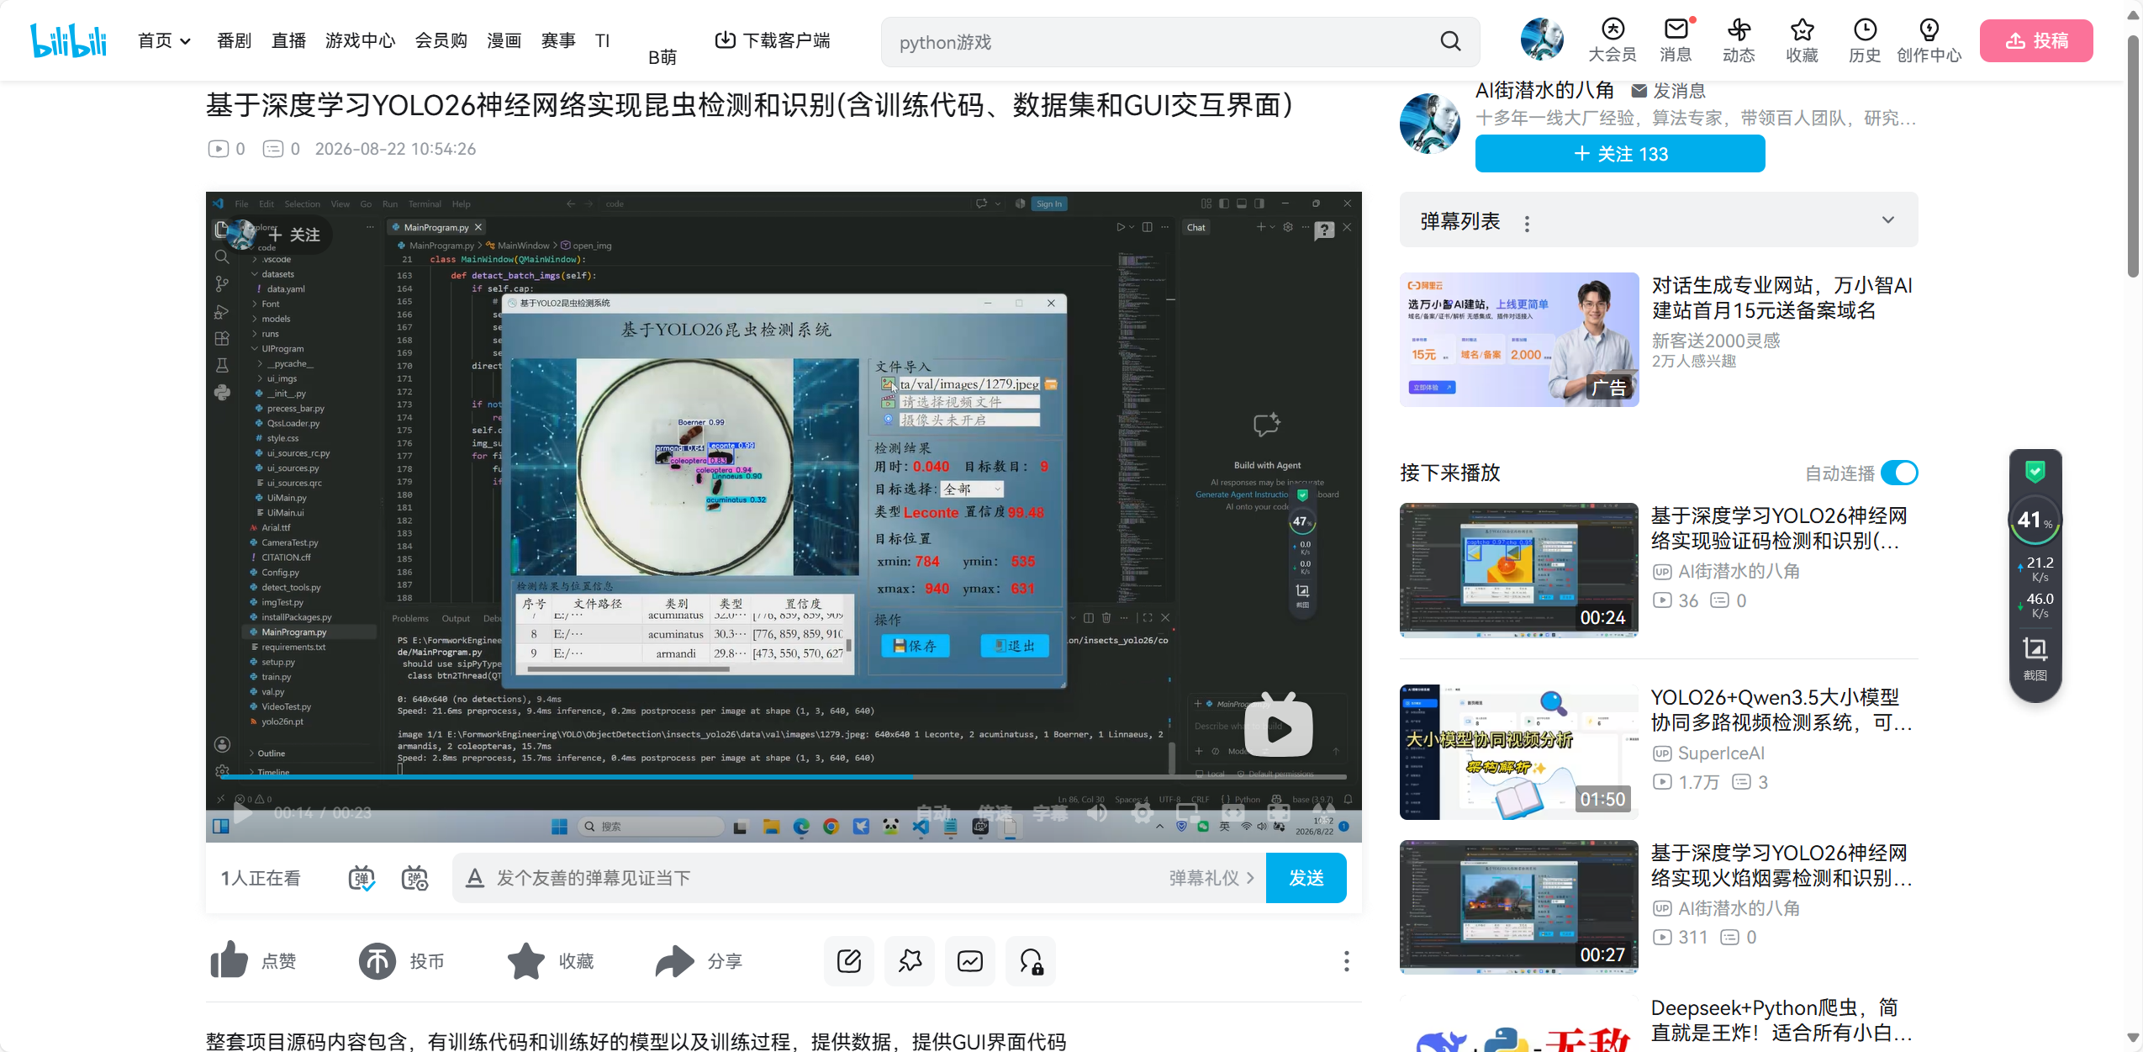This screenshot has height=1052, width=2143.
Task: Open the note-writing pencil icon
Action: [x=849, y=960]
